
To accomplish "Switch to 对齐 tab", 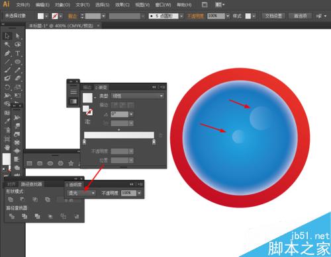I will (11, 184).
